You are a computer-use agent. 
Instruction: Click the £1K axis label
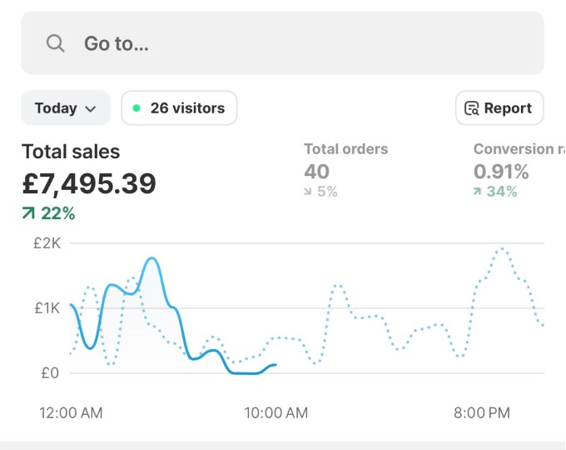point(47,308)
